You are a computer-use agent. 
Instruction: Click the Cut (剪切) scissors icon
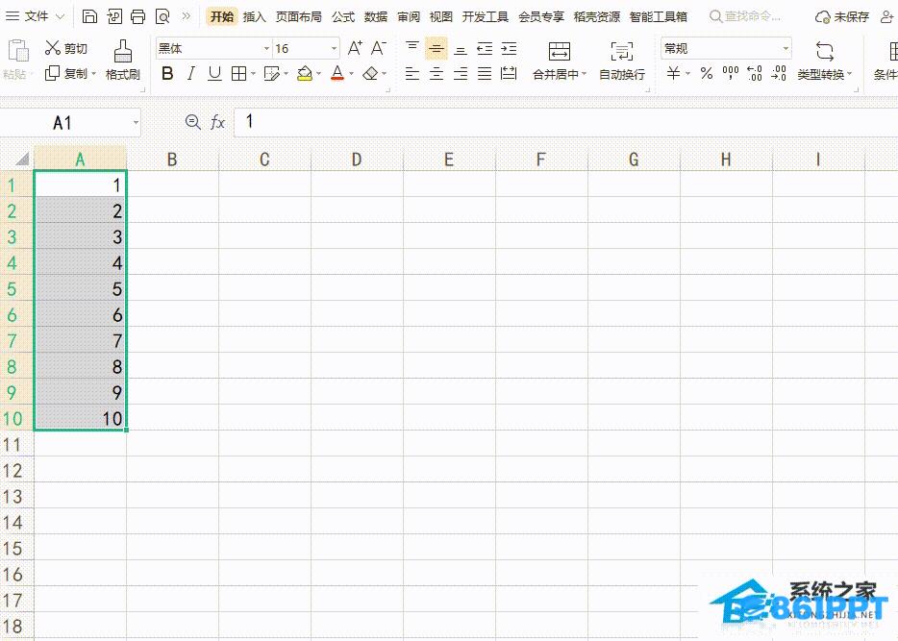click(53, 47)
